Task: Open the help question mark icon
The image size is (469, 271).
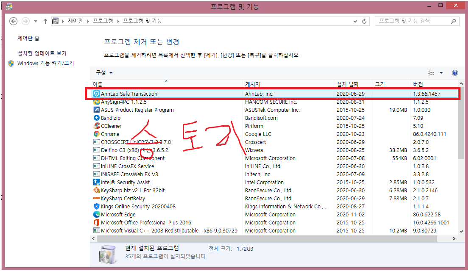Action: coord(455,73)
